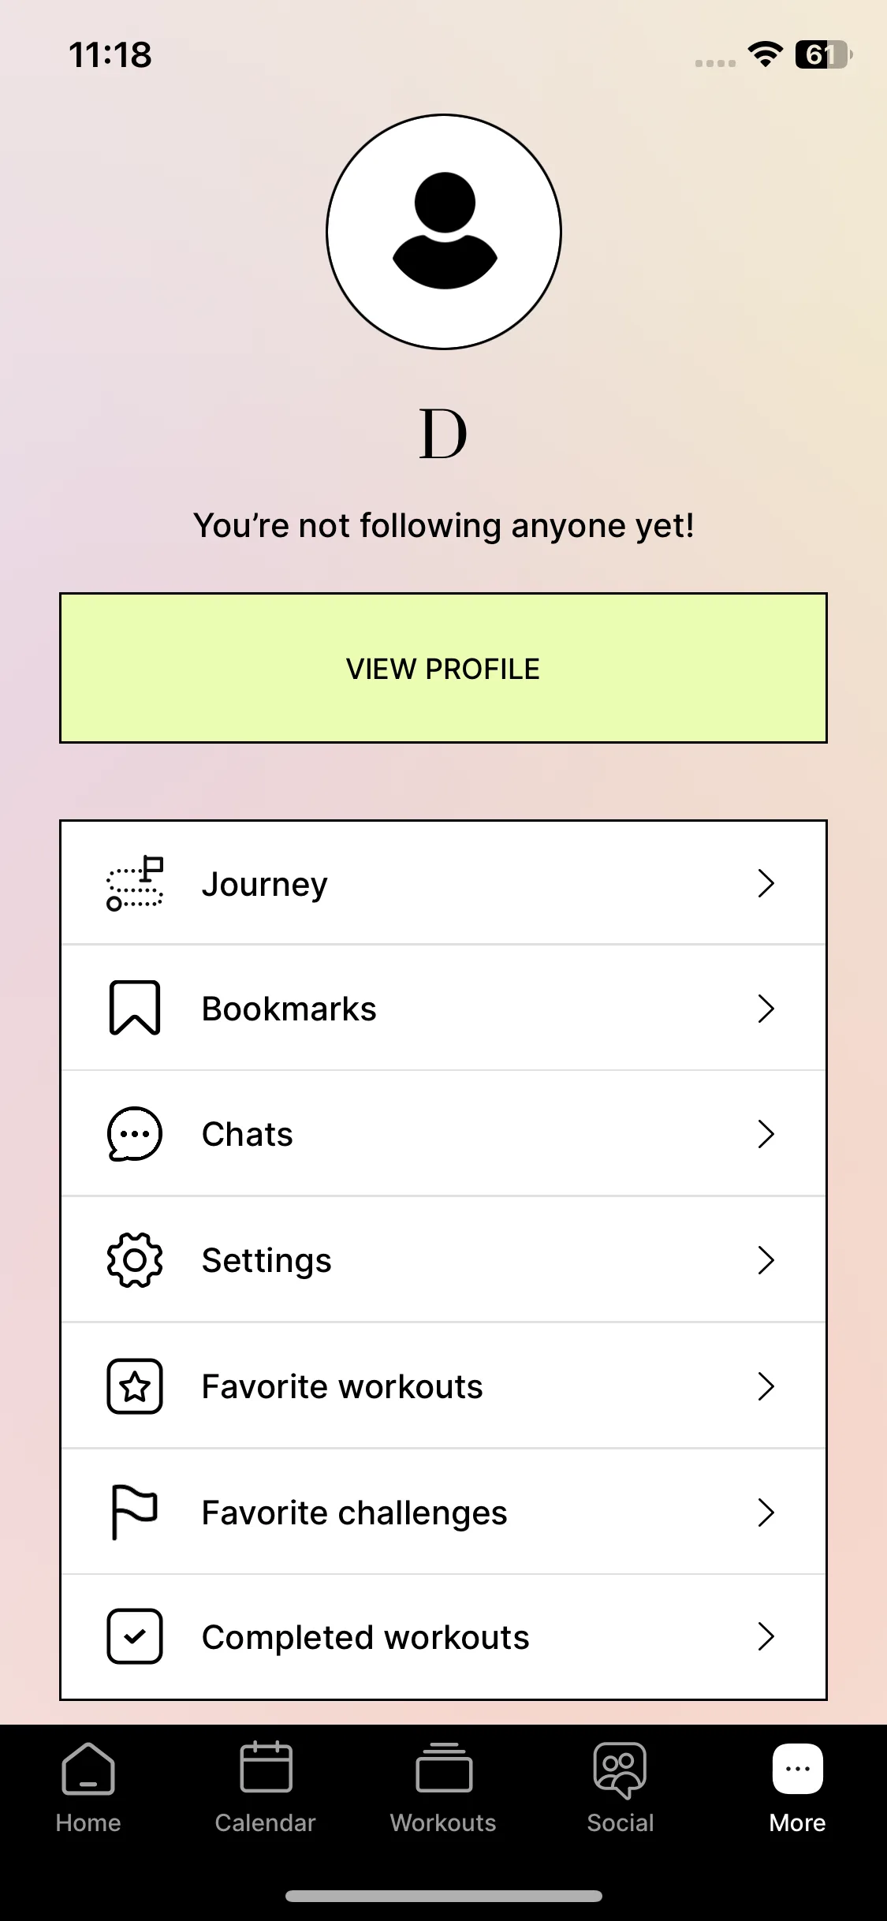The width and height of the screenshot is (887, 1921).
Task: Tap the Settings gear icon
Action: 135,1260
